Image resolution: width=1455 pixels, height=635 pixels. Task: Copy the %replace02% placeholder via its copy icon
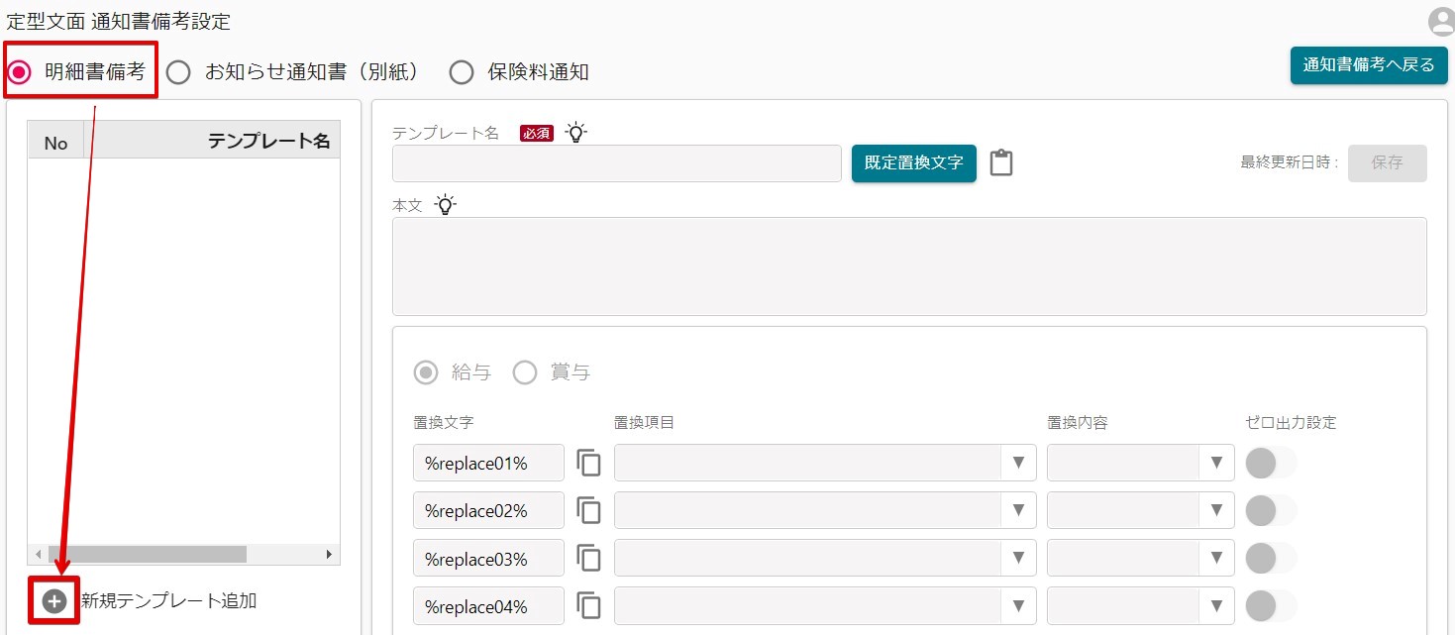(589, 510)
